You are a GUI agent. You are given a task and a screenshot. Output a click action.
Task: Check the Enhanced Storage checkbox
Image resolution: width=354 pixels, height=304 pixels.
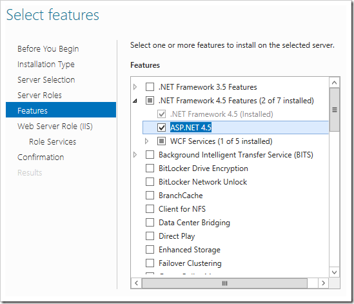click(x=150, y=250)
